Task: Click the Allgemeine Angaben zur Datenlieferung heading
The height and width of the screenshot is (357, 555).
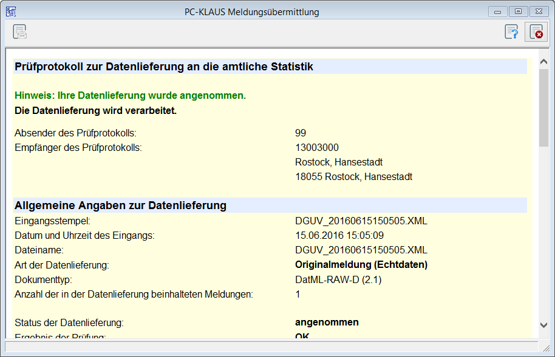Action: (x=120, y=205)
